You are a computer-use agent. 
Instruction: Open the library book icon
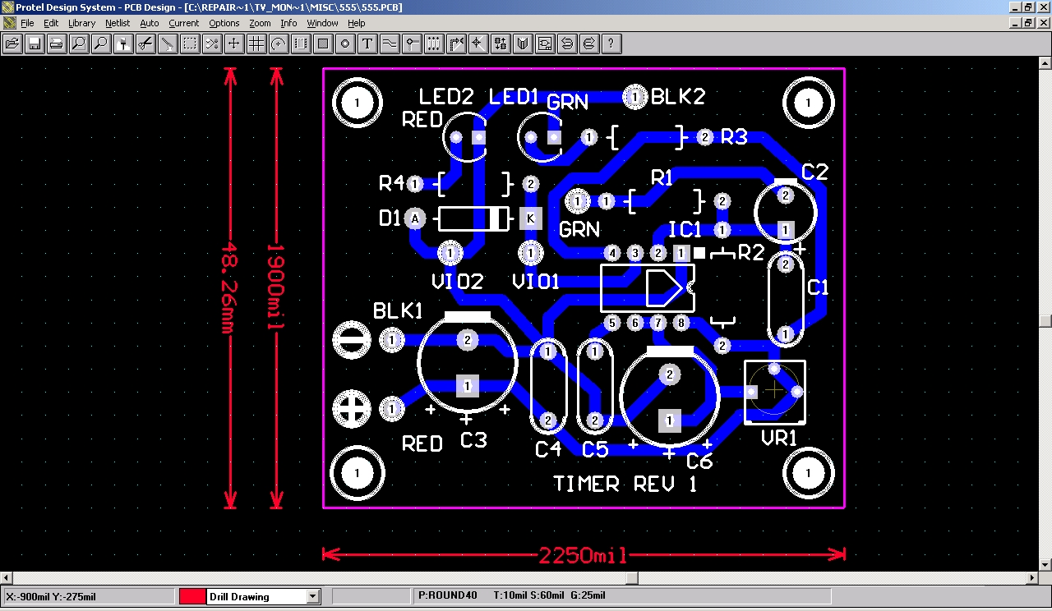click(x=522, y=44)
